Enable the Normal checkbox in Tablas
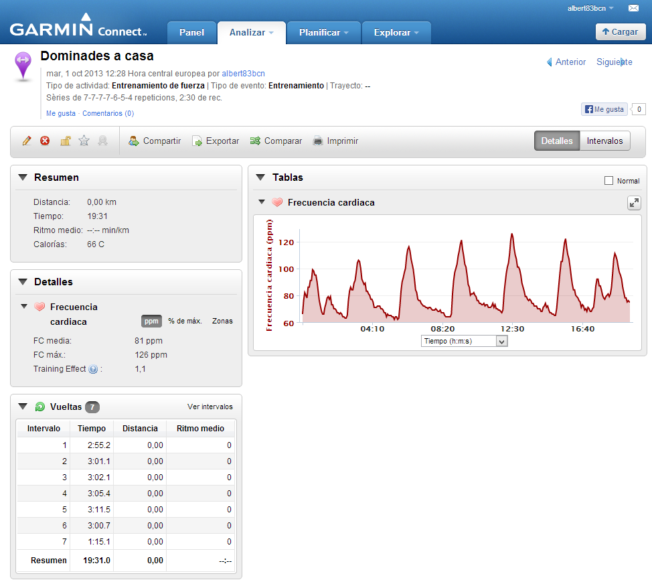 (x=608, y=180)
